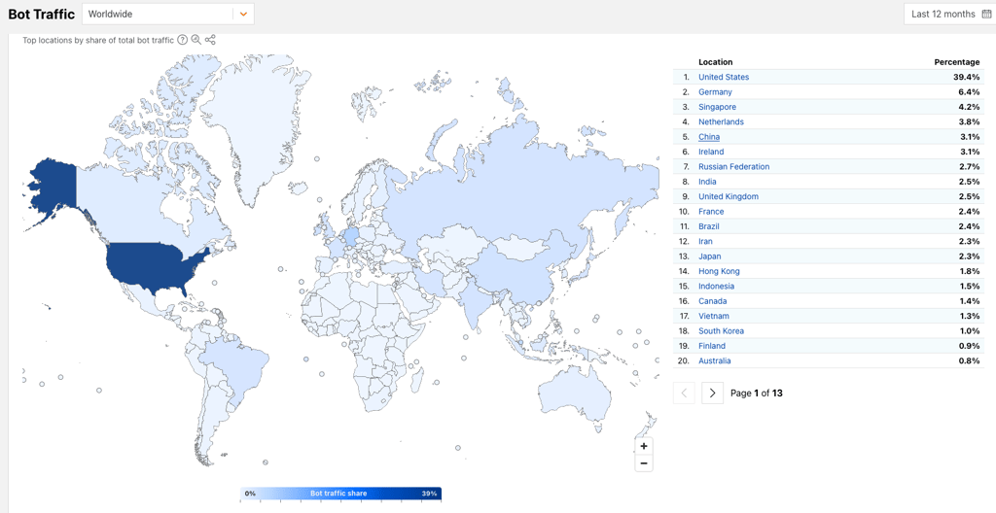Open the Australia location link
The image size is (996, 513).
[715, 360]
